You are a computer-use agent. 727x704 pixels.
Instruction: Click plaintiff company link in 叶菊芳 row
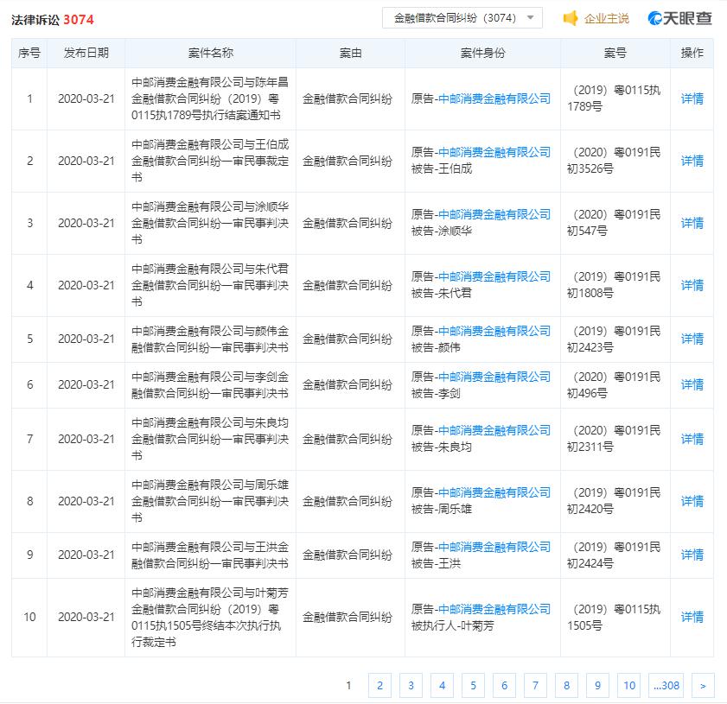[494, 609]
